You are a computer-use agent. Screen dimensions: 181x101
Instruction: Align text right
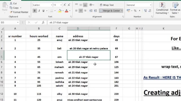click(x=85, y=11)
